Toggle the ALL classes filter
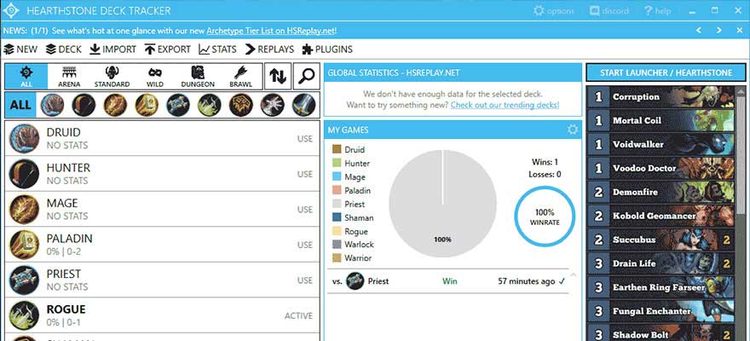 20,105
